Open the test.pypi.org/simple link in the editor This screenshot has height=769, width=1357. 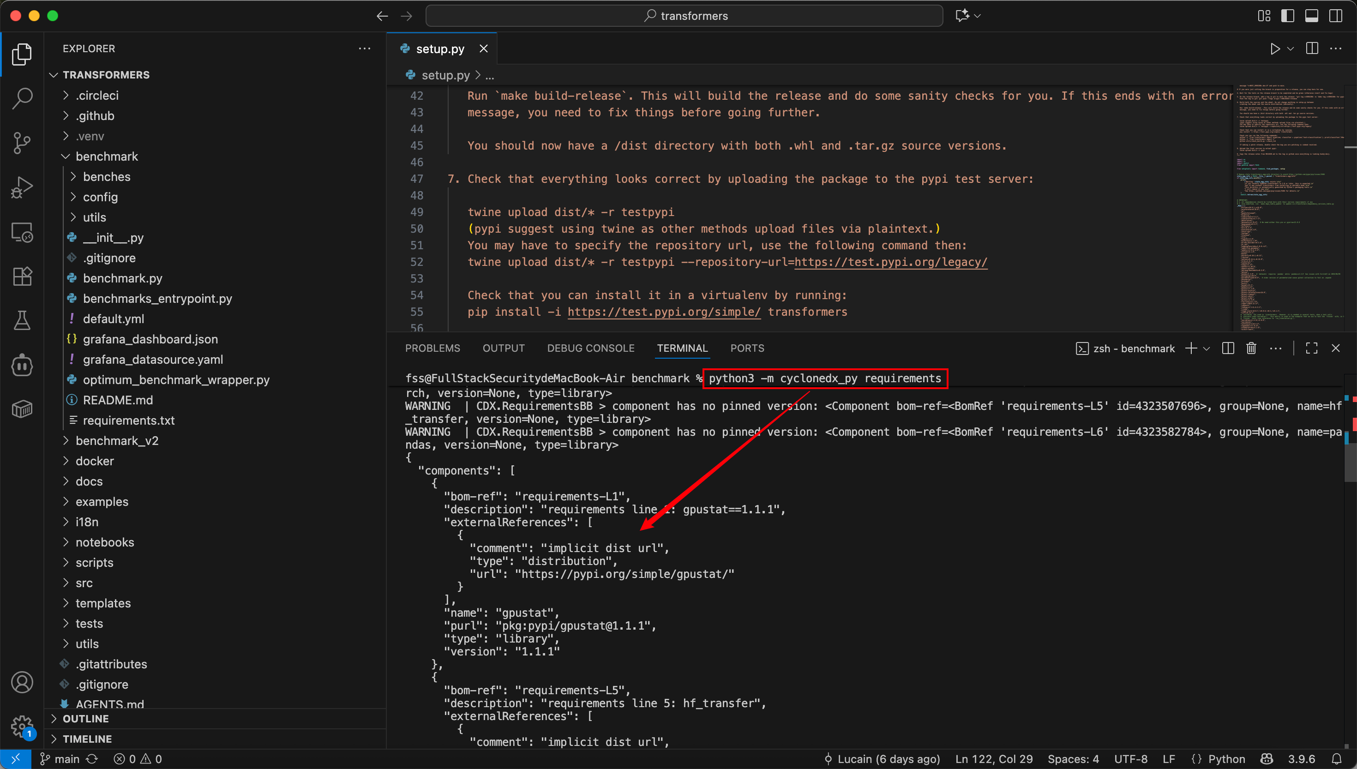pos(664,312)
